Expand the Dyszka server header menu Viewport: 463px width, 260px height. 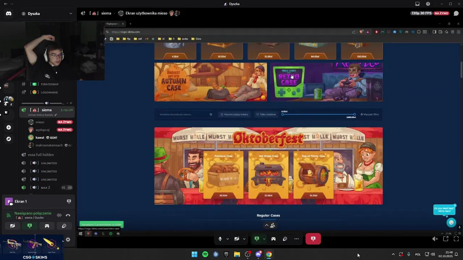pyautogui.click(x=47, y=13)
